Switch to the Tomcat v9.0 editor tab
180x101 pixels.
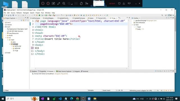[101, 18]
